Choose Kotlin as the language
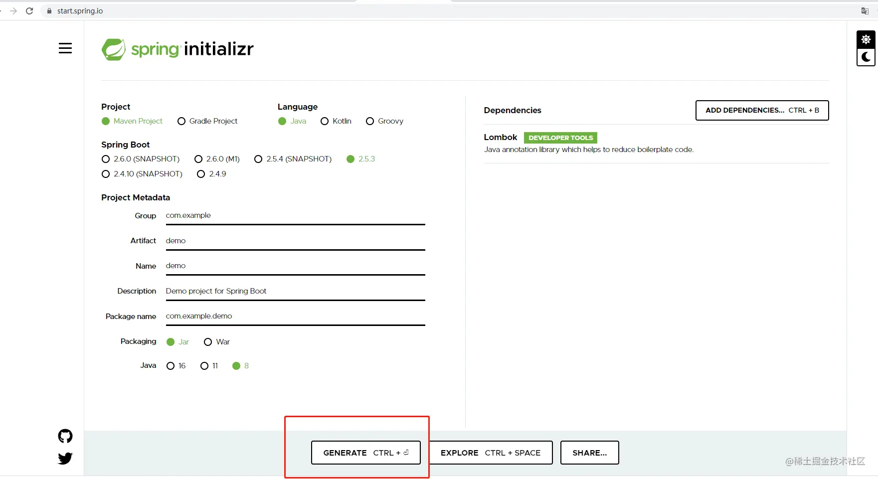The width and height of the screenshot is (878, 479). [x=336, y=121]
